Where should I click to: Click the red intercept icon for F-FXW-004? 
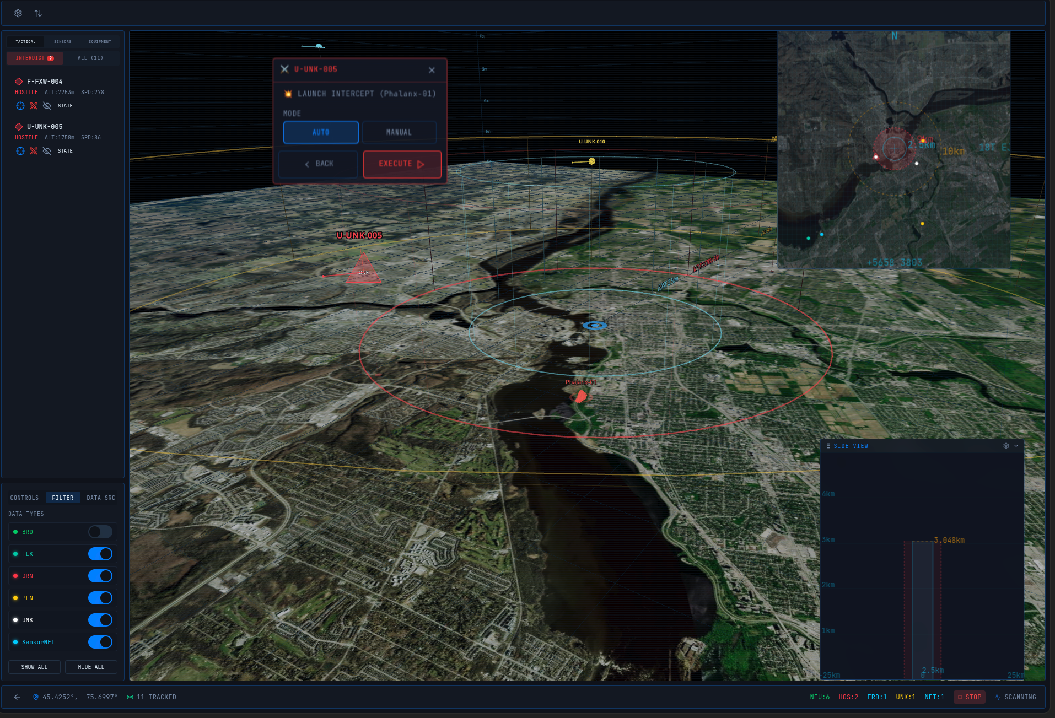click(34, 106)
